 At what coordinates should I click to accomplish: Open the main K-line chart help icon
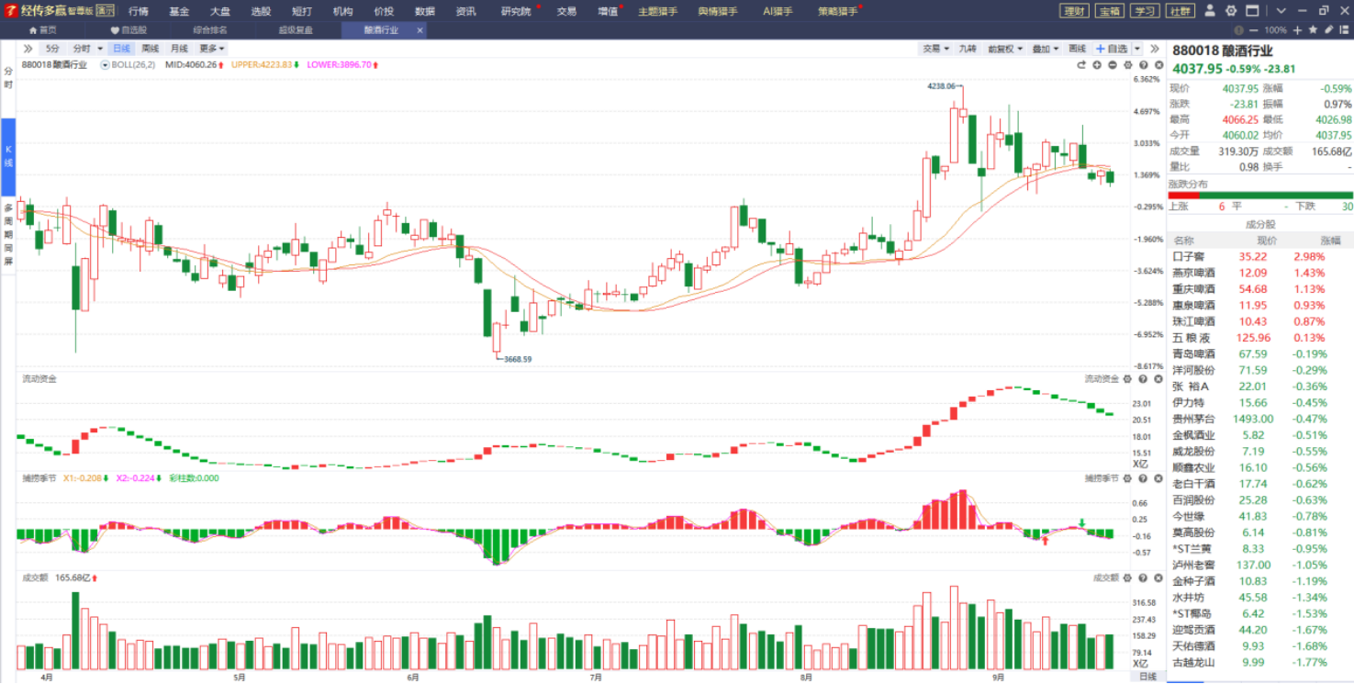click(x=1143, y=65)
